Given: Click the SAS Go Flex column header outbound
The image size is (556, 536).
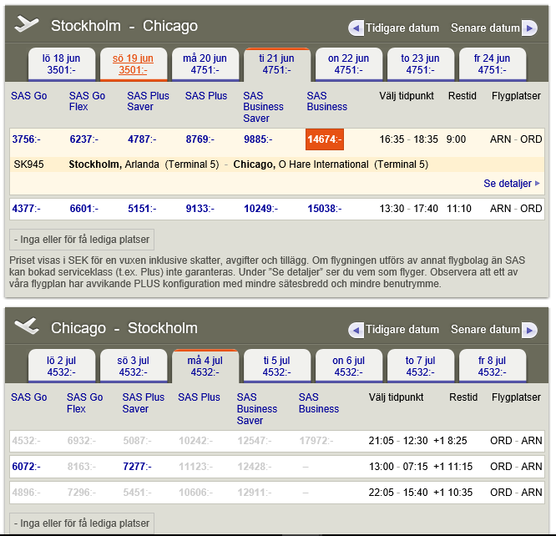Looking at the screenshot, I should tap(87, 101).
